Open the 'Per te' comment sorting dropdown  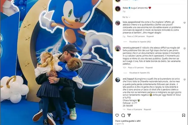tap(126, 17)
